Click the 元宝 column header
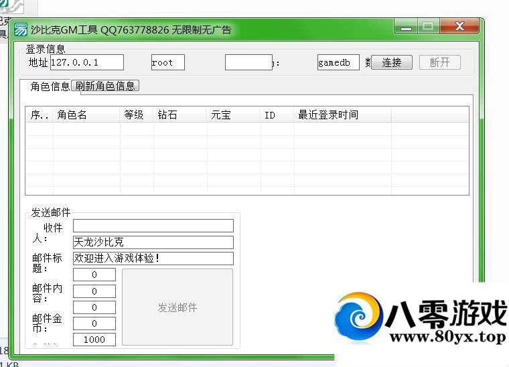509x367 pixels. point(233,115)
